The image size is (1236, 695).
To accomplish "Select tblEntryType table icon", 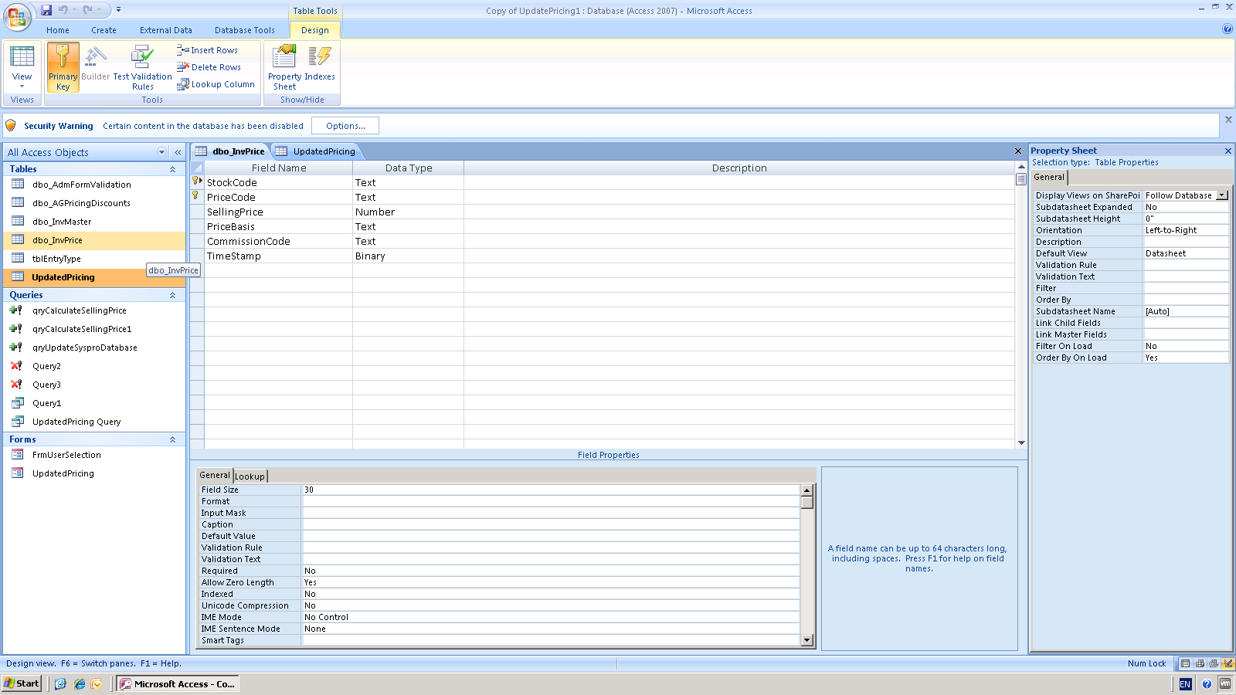I will pos(18,258).
